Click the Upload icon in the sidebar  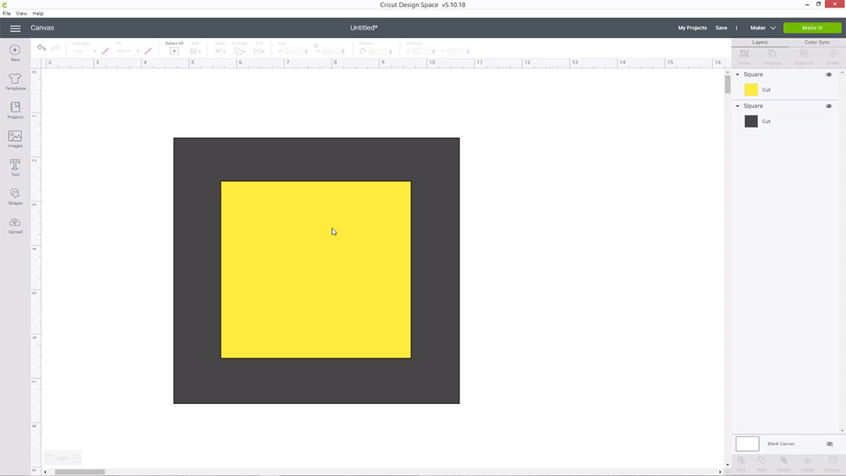click(15, 226)
